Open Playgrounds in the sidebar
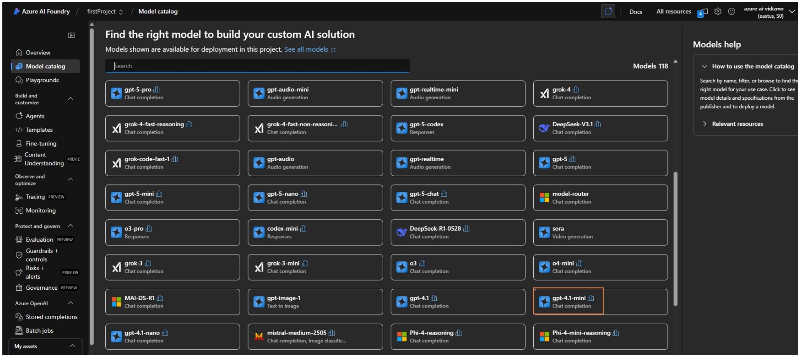The image size is (798, 355). click(x=42, y=80)
